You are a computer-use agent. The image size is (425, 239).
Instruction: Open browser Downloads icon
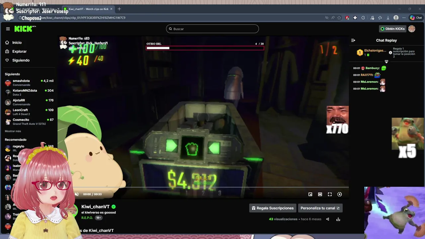[388, 18]
